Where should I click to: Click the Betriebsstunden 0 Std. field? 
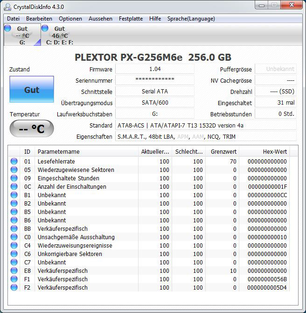coord(276,114)
